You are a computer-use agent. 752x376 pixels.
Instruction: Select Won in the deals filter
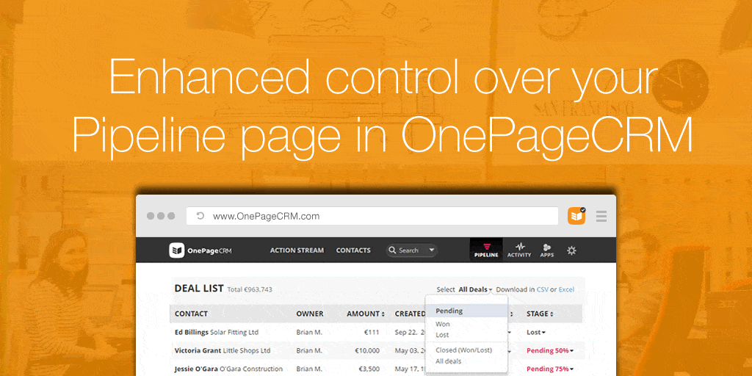pyautogui.click(x=443, y=324)
